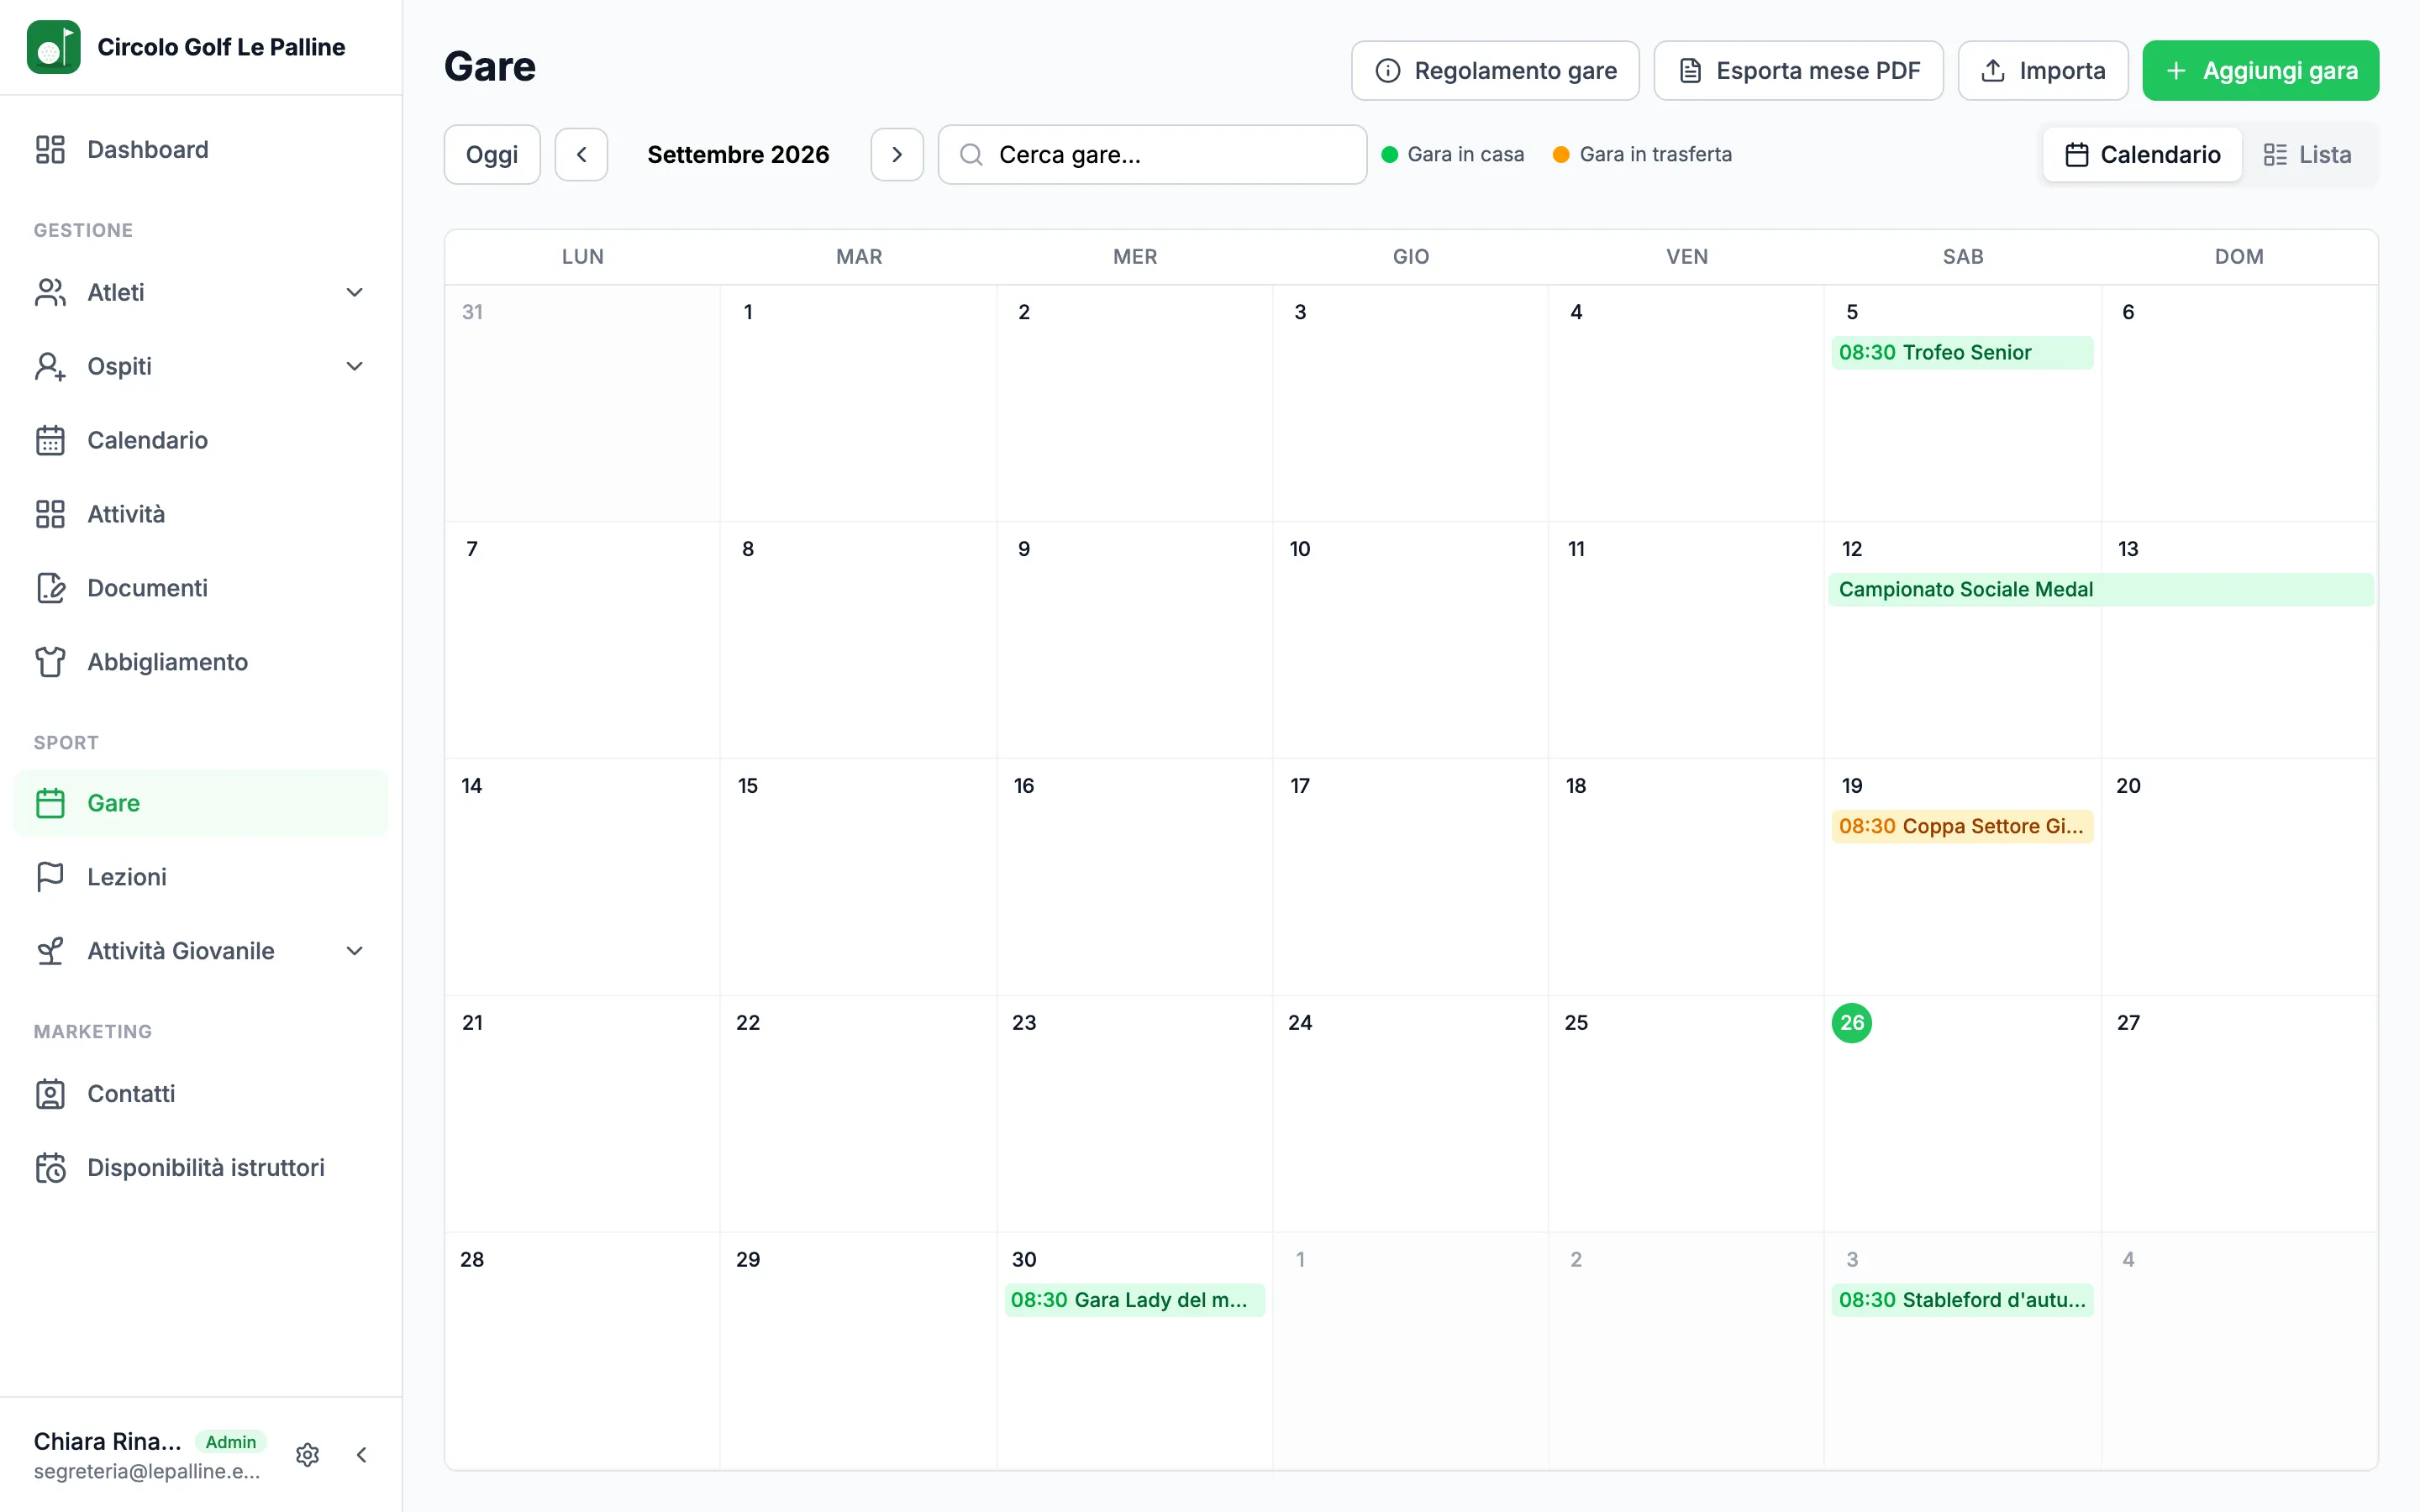Open the Attività section
Viewport: 2420px width, 1512px height.
pyautogui.click(x=200, y=514)
